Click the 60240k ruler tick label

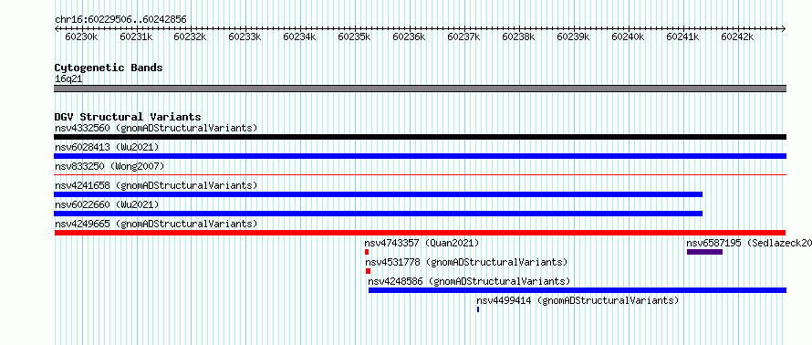628,37
